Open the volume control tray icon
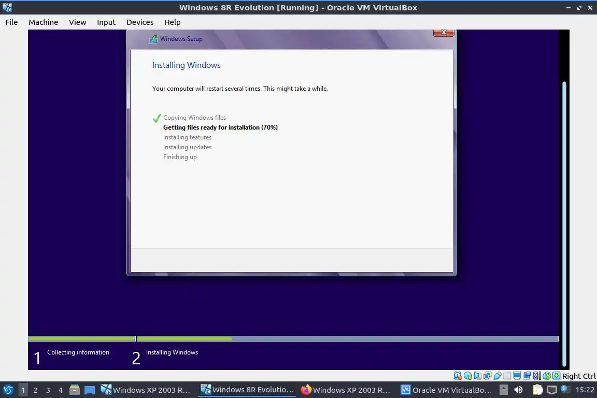Screen dimensions: 597x398 (518, 390)
